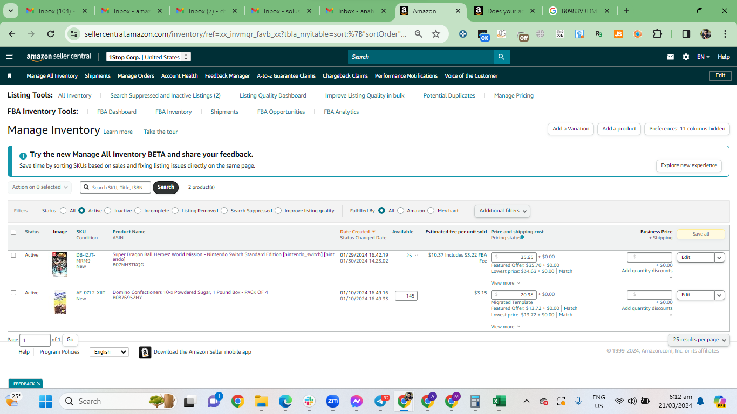Image resolution: width=737 pixels, height=414 pixels.
Task: Click the Preferences: 11 columns hidden button
Action: (687, 129)
